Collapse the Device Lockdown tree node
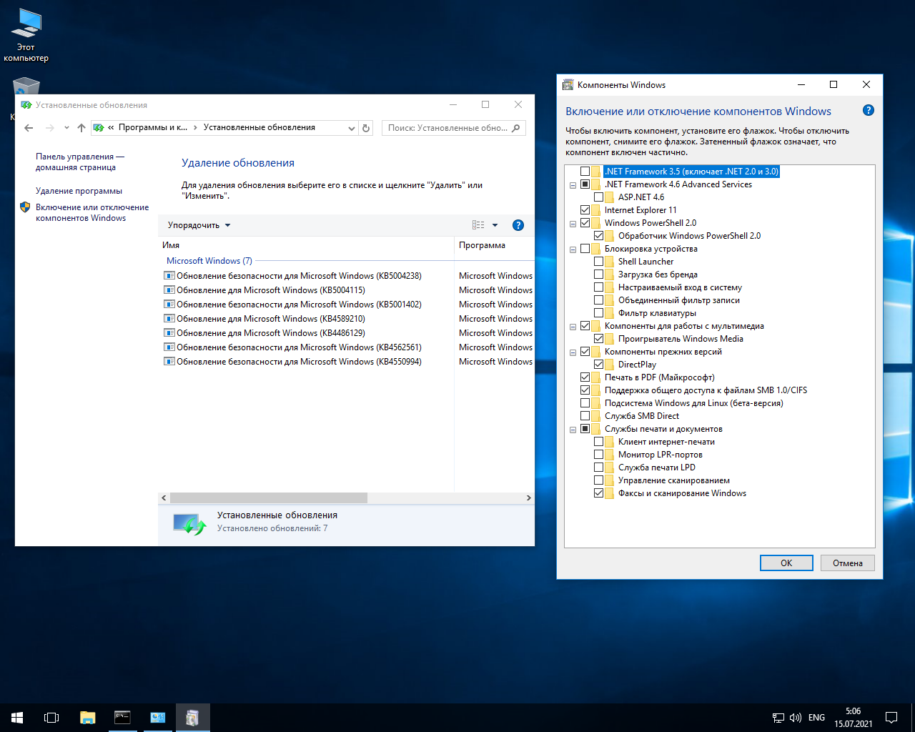 (573, 249)
